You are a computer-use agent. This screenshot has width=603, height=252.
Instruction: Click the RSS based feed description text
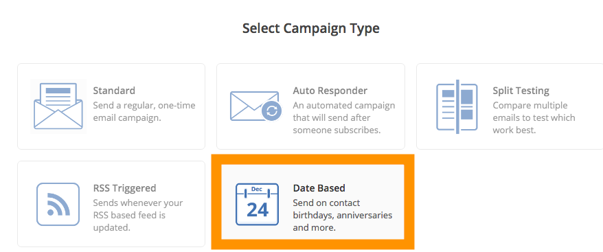pos(138,215)
